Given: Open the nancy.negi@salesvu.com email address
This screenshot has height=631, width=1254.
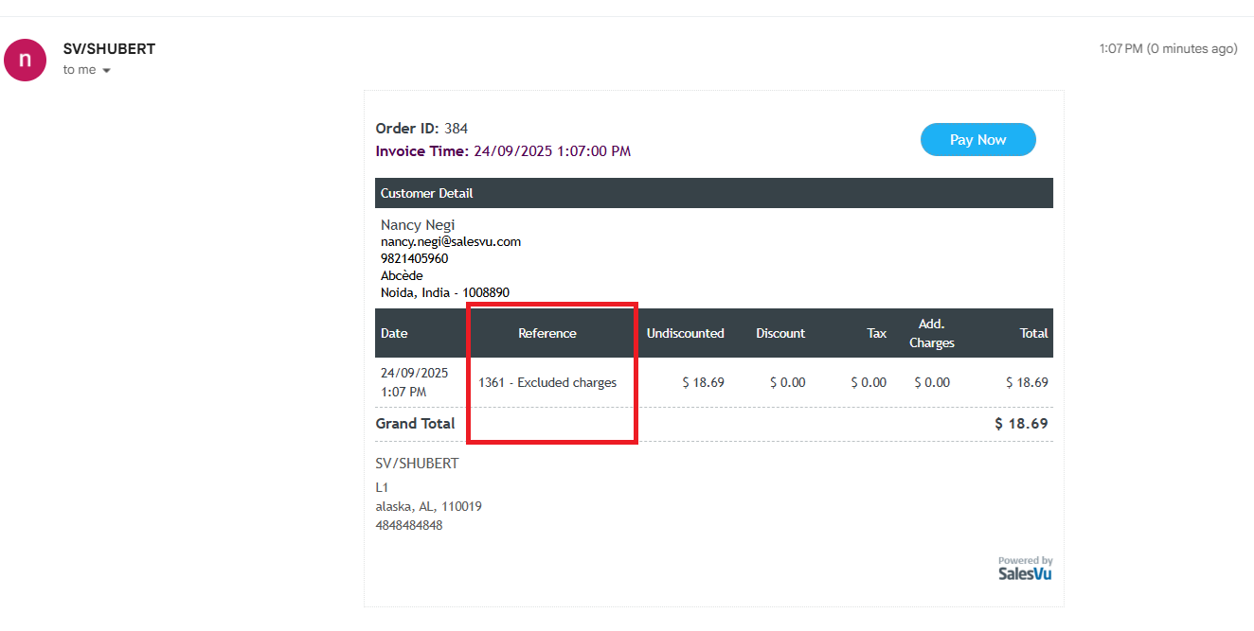Looking at the screenshot, I should [451, 242].
